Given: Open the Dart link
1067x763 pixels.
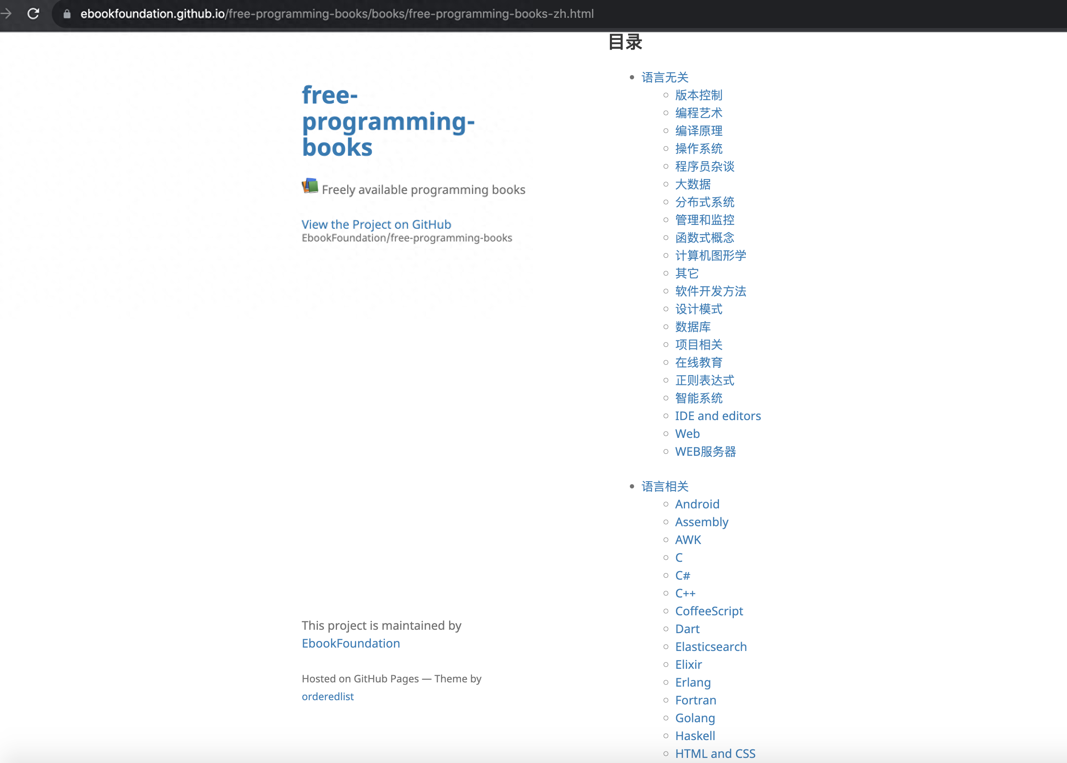Looking at the screenshot, I should [688, 629].
